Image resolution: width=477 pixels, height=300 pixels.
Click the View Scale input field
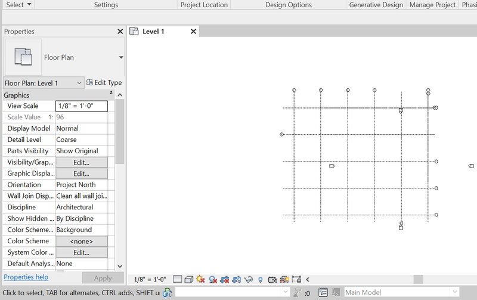(x=82, y=106)
